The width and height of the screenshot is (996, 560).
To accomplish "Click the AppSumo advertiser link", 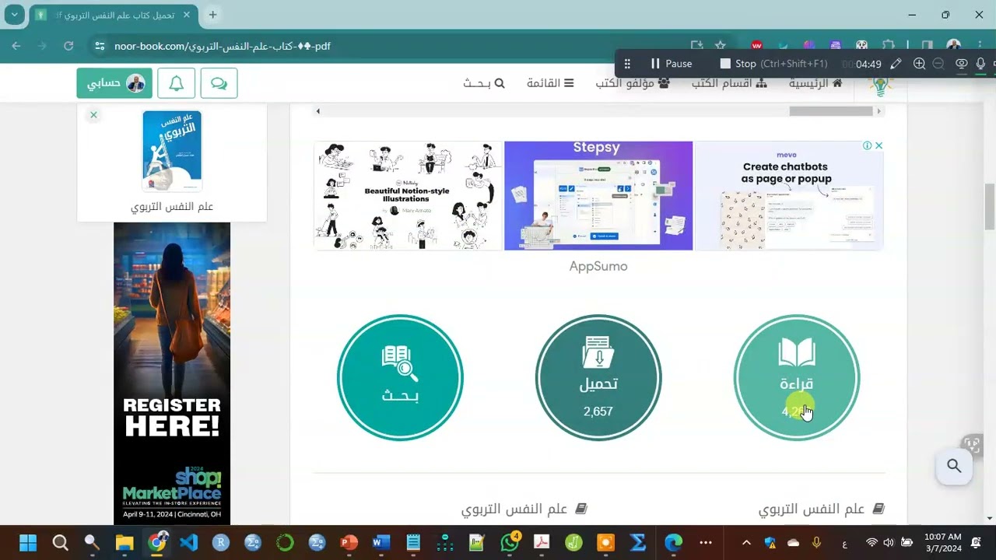I will [x=598, y=266].
